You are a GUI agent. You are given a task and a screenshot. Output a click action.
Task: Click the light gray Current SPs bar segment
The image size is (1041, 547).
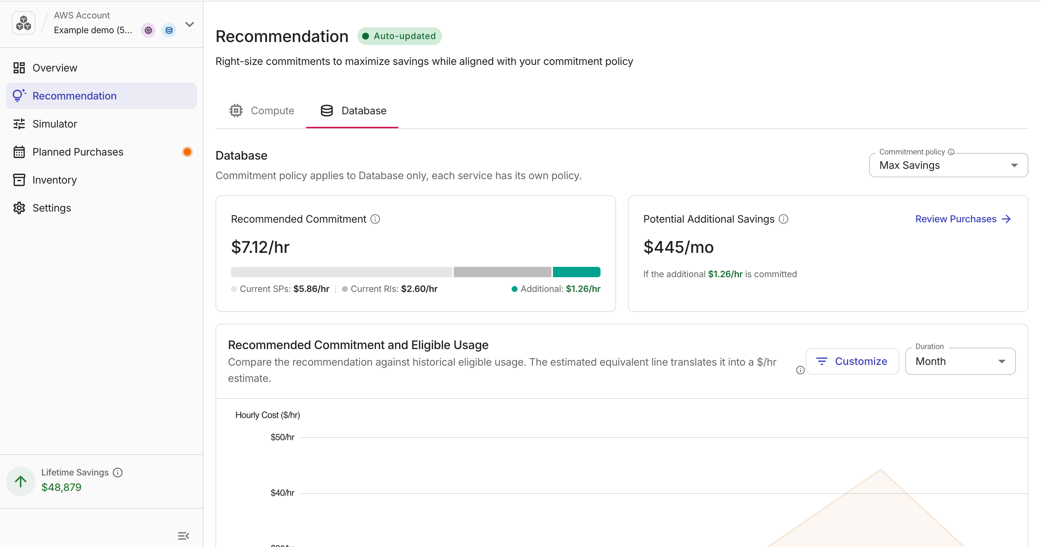pos(342,272)
